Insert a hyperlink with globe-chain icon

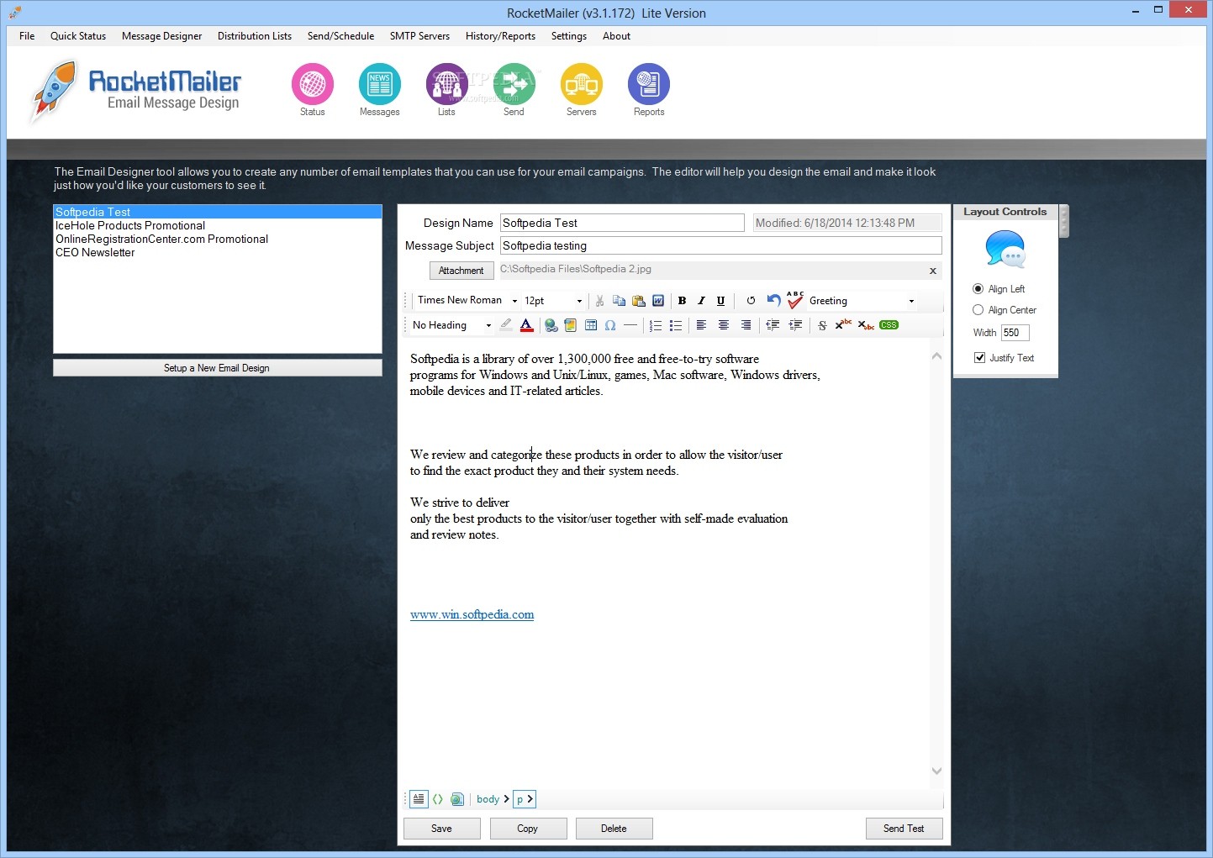pos(551,325)
